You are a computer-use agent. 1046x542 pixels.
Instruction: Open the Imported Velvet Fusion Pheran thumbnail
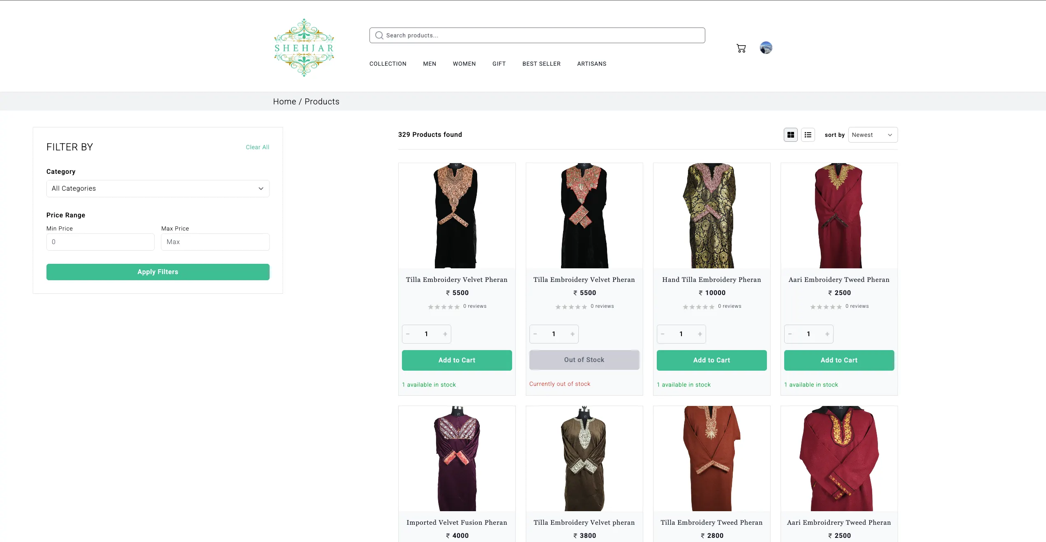457,459
